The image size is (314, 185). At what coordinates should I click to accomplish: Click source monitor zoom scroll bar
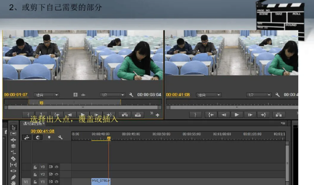pos(83,107)
